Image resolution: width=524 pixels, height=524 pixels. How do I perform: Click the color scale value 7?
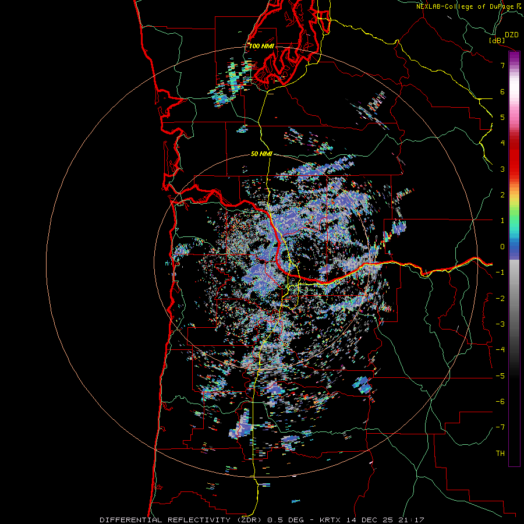pos(502,65)
